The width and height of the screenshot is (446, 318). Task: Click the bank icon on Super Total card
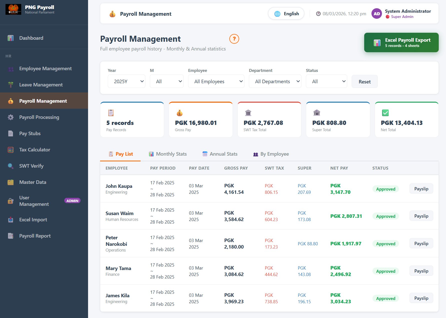pos(317,113)
